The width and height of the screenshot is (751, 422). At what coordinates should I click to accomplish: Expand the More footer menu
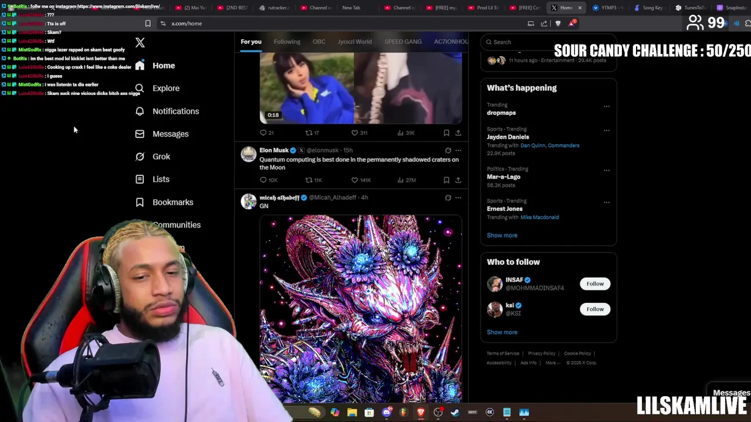[x=552, y=363]
